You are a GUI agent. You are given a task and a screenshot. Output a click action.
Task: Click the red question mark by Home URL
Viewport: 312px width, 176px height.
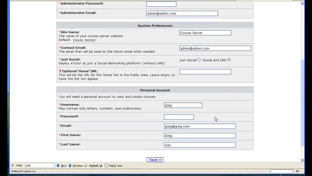(x=60, y=71)
